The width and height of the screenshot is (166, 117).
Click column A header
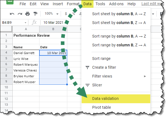(26, 29)
